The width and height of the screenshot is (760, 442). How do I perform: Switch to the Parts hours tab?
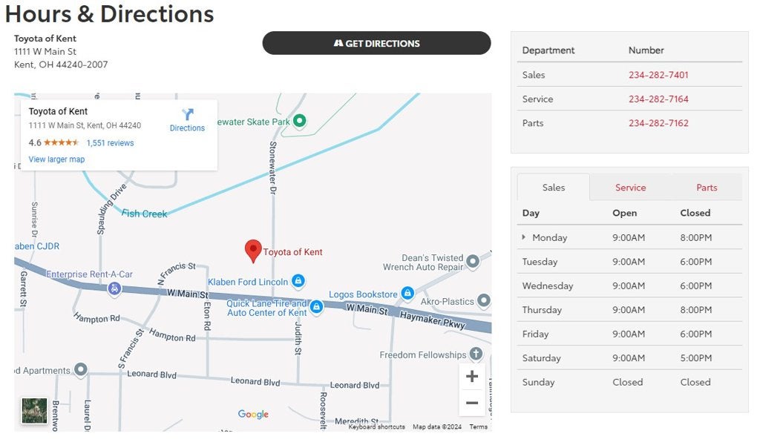707,188
